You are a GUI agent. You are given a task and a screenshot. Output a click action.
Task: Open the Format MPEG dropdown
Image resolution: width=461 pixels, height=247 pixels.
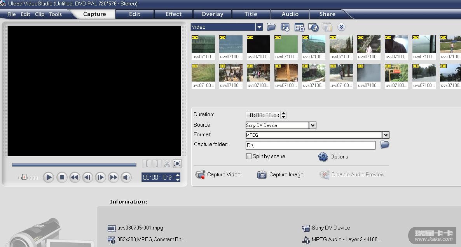385,135
